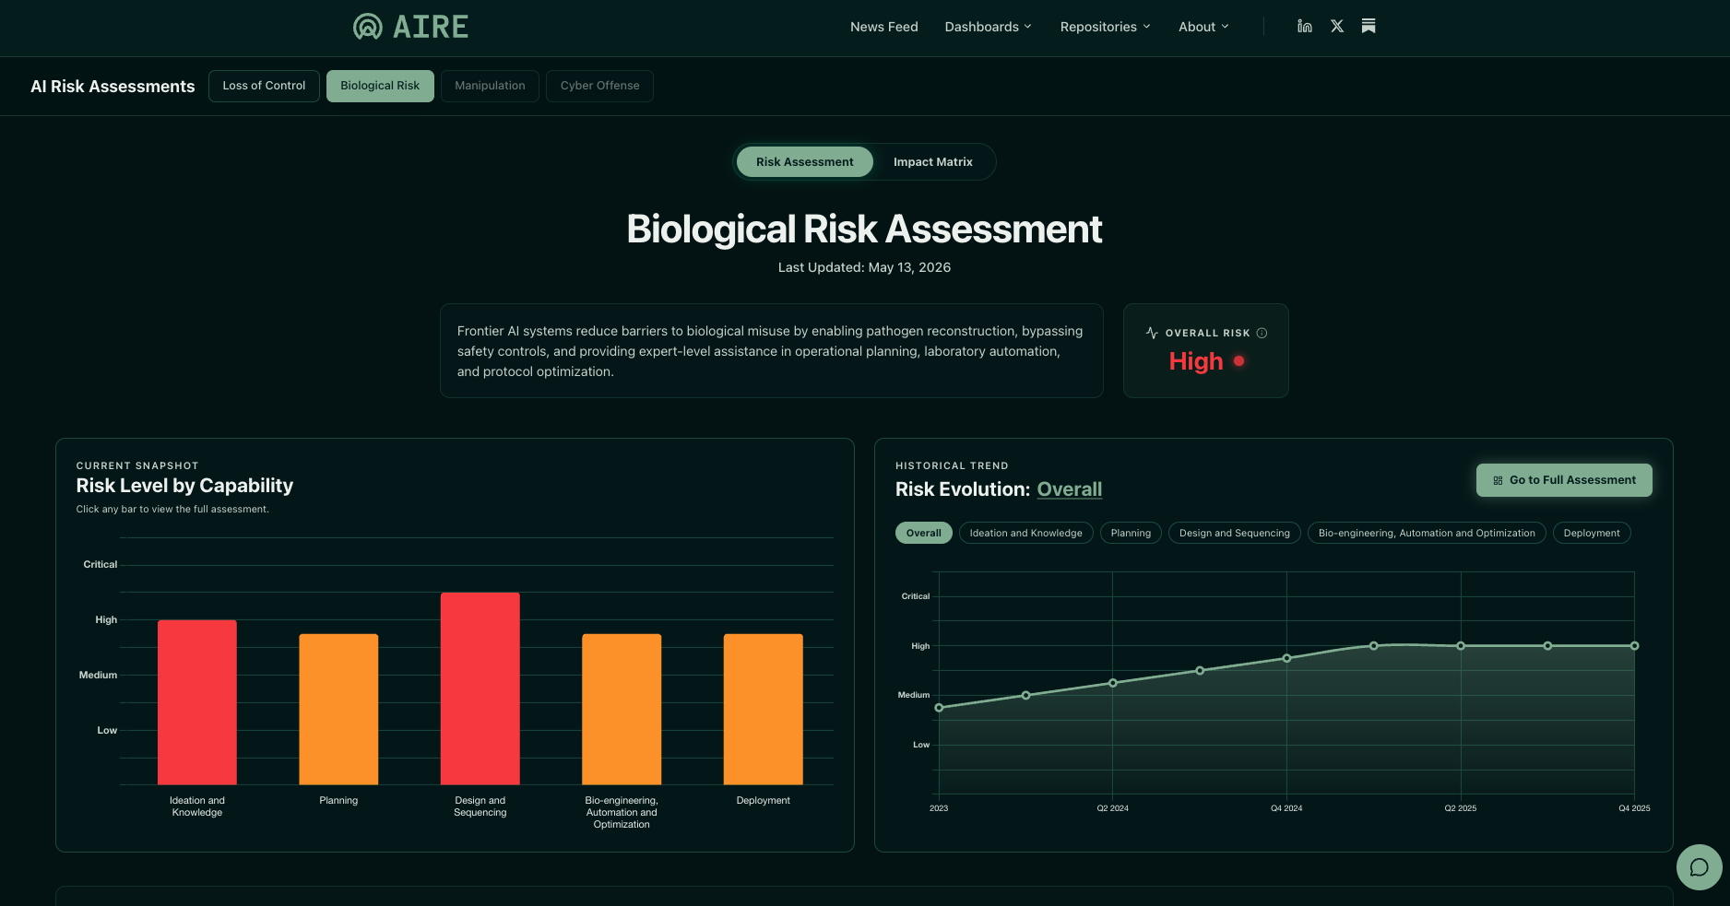Click the trend data point above Q2 2024
This screenshot has height=906, width=1730.
point(1113,683)
